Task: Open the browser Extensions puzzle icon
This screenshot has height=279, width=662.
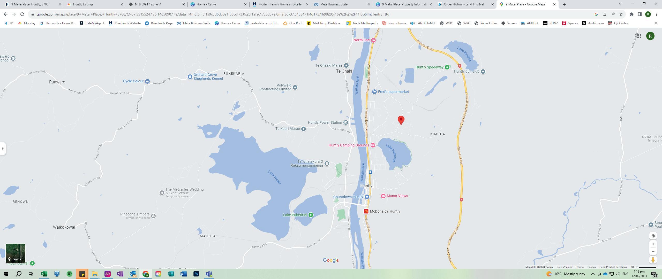Action: 631,14
